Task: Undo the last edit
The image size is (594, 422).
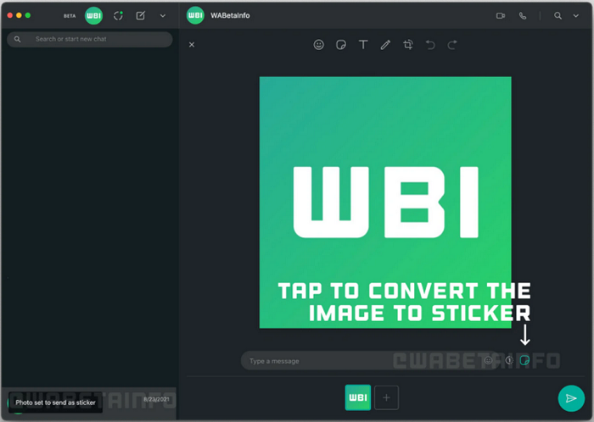Action: coord(430,45)
